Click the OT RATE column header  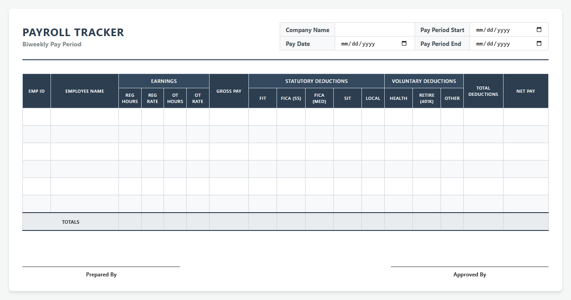pyautogui.click(x=198, y=98)
